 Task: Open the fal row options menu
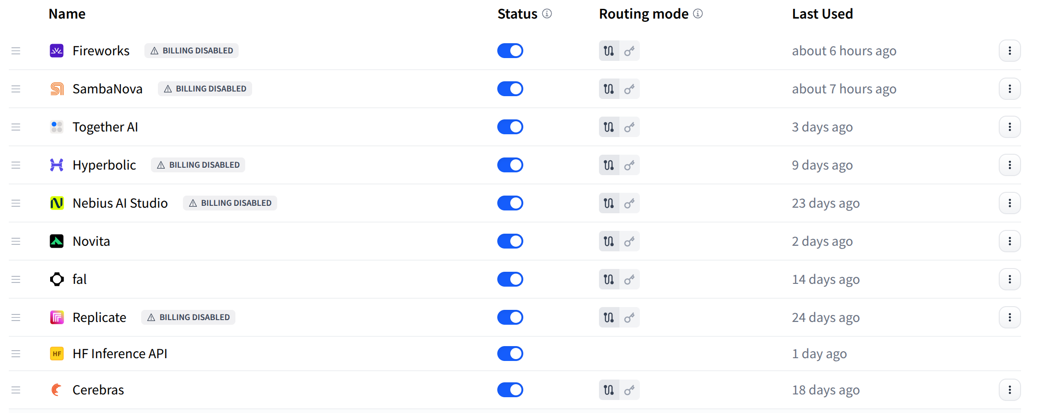[x=1009, y=279]
